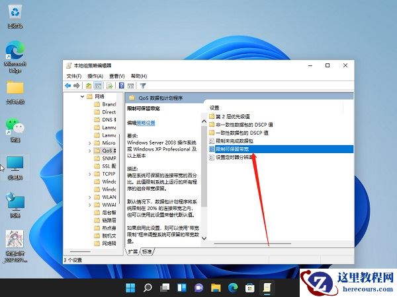The width and height of the screenshot is (397, 297).
Task: Open the Windows Start menu
Action: click(130, 287)
